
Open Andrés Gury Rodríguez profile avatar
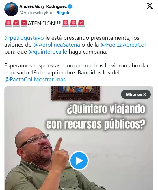coord(11,9)
